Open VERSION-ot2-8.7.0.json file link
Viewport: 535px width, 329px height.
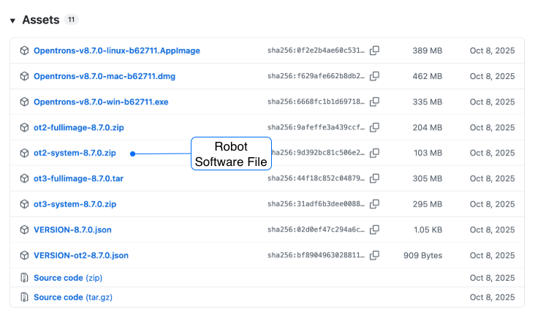pos(81,255)
